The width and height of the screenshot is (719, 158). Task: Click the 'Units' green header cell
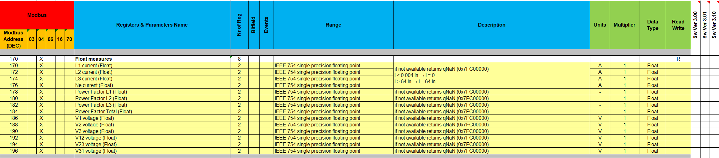[x=600, y=25]
